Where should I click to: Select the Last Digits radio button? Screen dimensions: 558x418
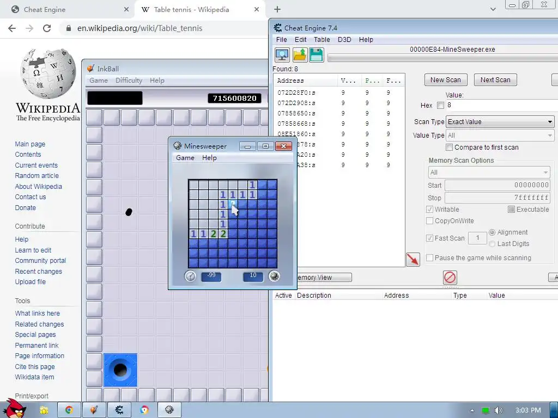point(492,243)
